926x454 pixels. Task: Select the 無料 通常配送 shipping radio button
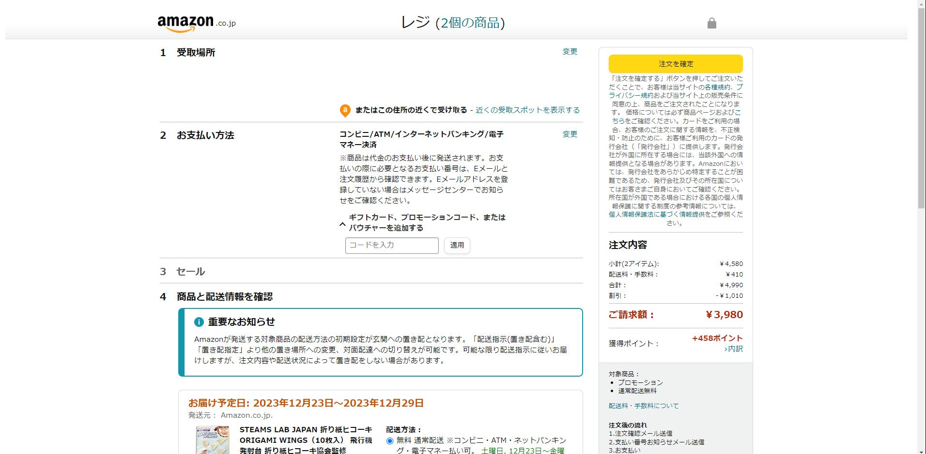(x=390, y=441)
